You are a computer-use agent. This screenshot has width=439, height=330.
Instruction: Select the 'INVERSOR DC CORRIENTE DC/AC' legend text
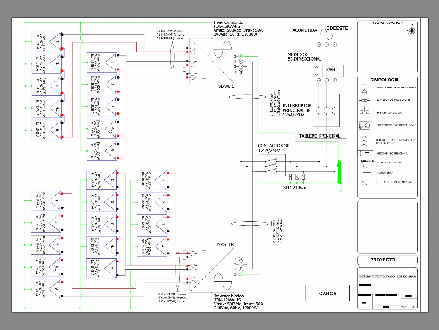click(396, 125)
